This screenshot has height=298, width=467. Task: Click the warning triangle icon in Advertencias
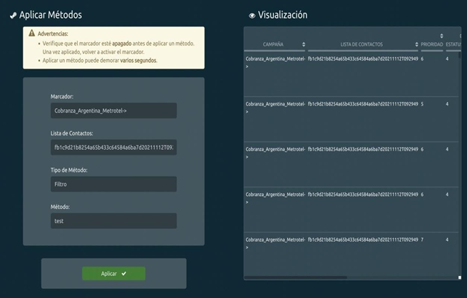[31, 34]
